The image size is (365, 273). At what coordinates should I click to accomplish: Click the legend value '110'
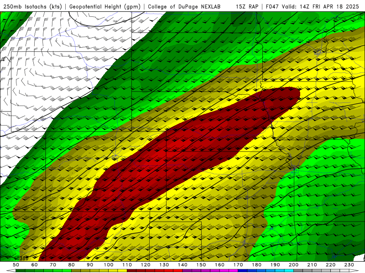tap(127, 265)
